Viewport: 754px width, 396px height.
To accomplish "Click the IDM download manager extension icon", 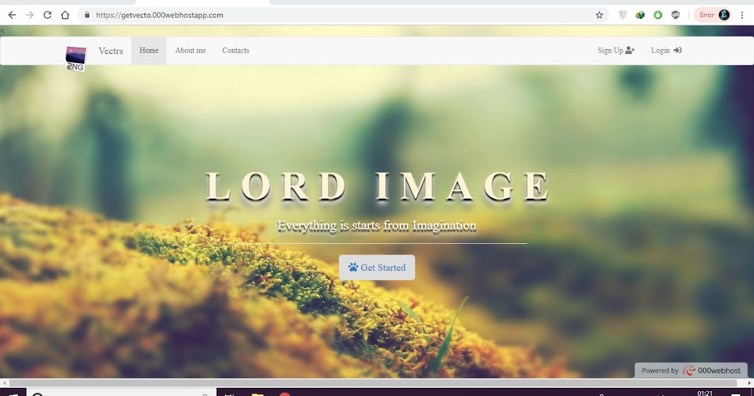I will [x=640, y=14].
